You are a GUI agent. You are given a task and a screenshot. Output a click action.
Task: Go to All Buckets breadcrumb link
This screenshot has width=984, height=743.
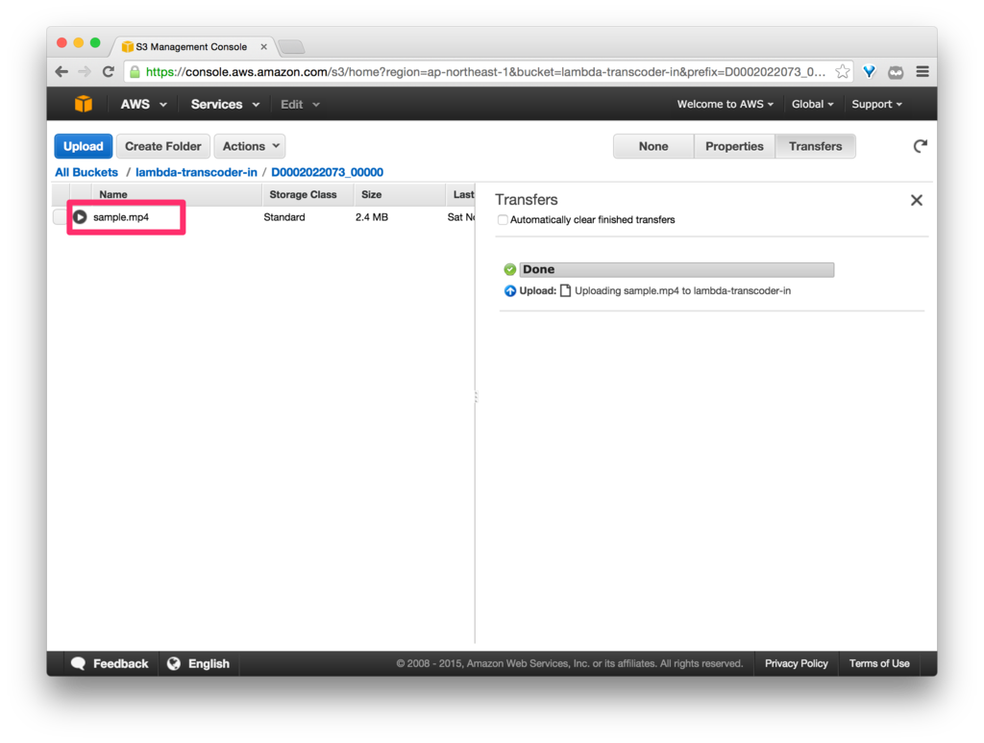pos(86,172)
